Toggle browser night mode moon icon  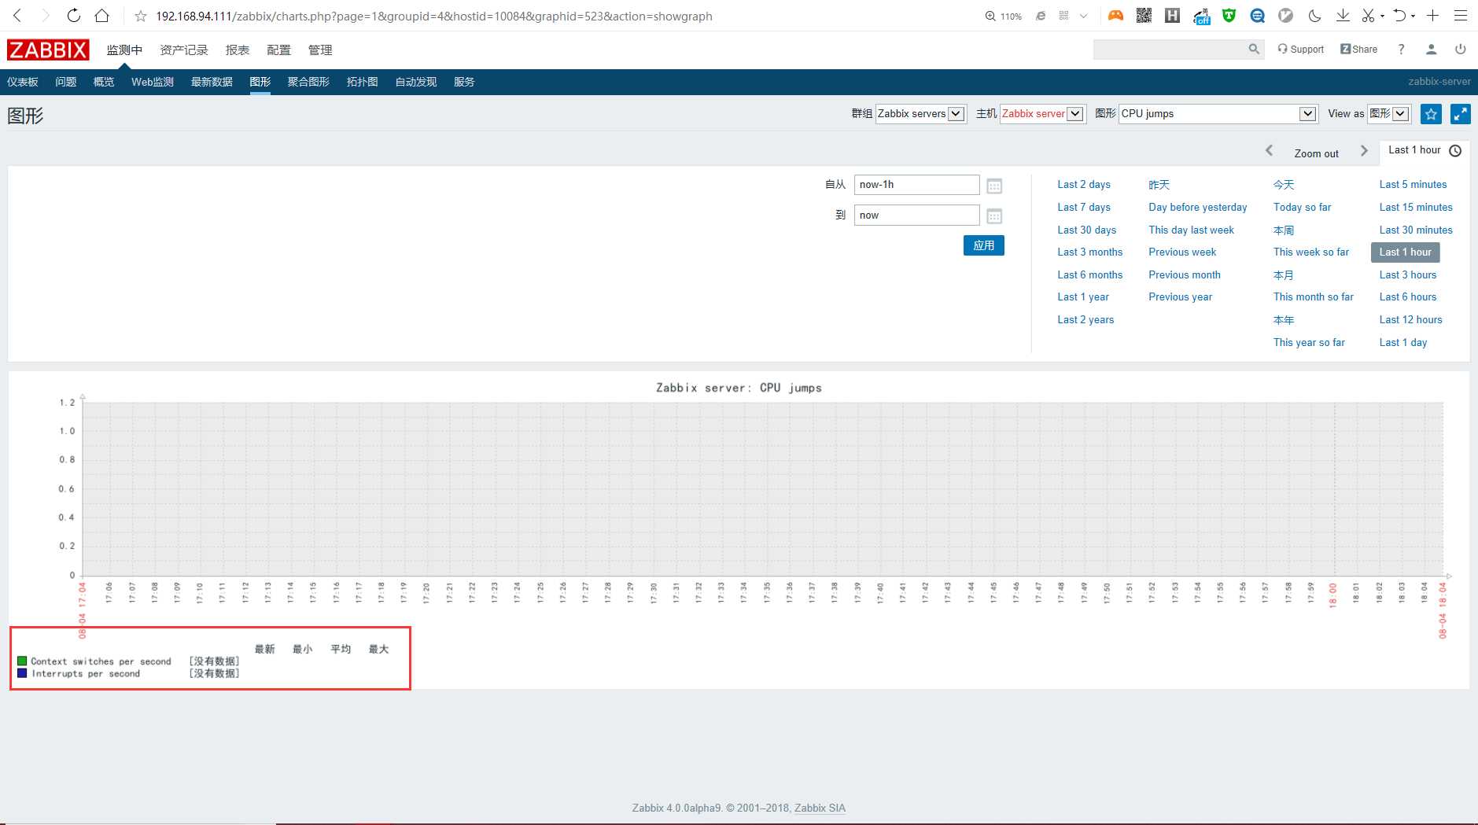pyautogui.click(x=1314, y=16)
